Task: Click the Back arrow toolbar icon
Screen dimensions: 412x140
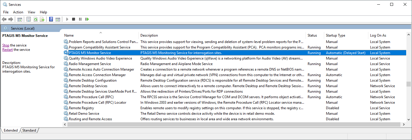Action: tap(4, 19)
